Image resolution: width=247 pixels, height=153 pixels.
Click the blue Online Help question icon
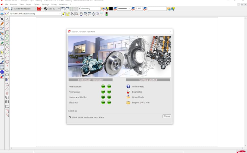(x=128, y=86)
